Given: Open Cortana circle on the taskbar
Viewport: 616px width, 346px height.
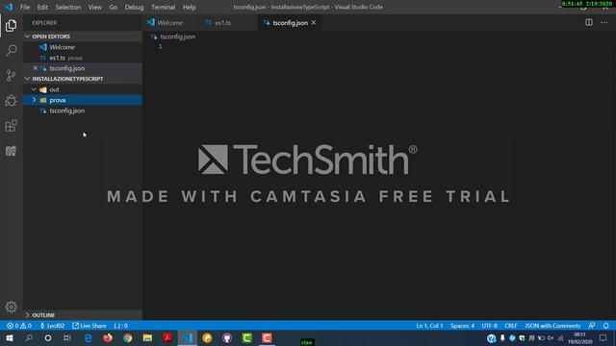Looking at the screenshot, I should (x=48, y=337).
